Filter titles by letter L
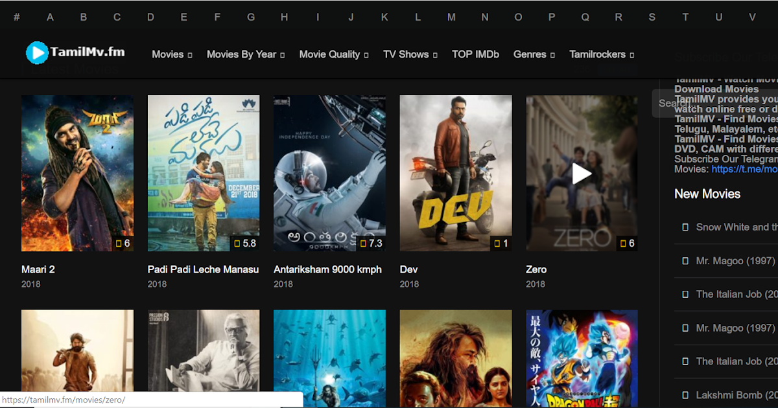 tap(418, 17)
